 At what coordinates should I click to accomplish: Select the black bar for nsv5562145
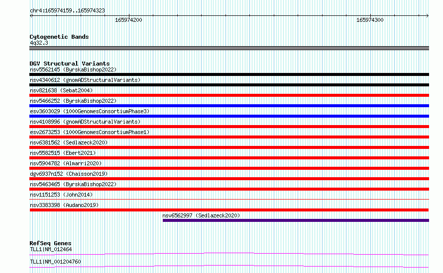click(x=229, y=74)
